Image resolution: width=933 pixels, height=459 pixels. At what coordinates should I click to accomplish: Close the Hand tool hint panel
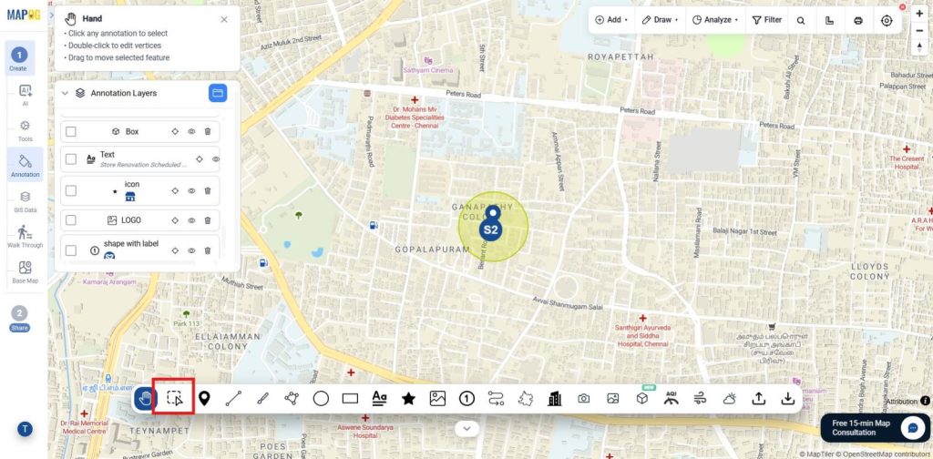224,20
